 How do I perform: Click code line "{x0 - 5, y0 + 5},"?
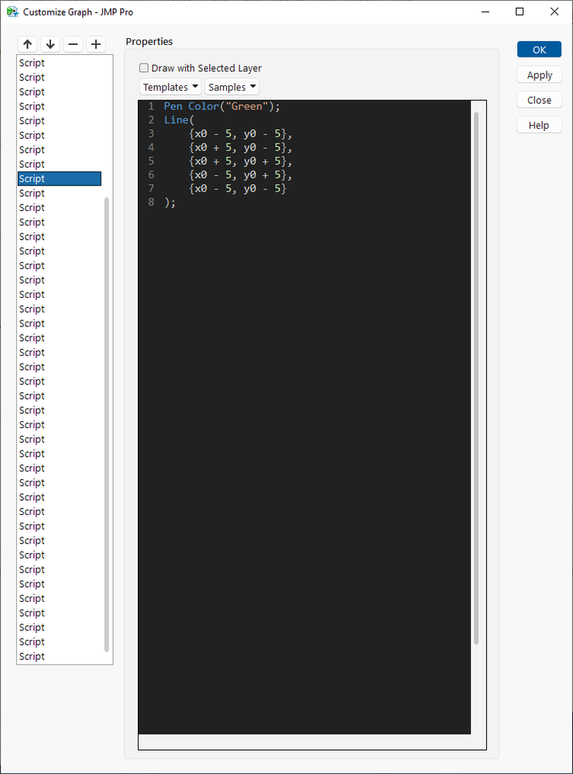pyautogui.click(x=241, y=175)
